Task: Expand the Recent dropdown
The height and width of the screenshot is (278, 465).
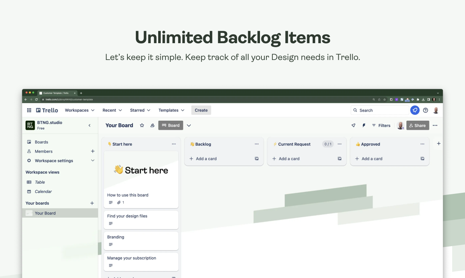Action: (112, 110)
